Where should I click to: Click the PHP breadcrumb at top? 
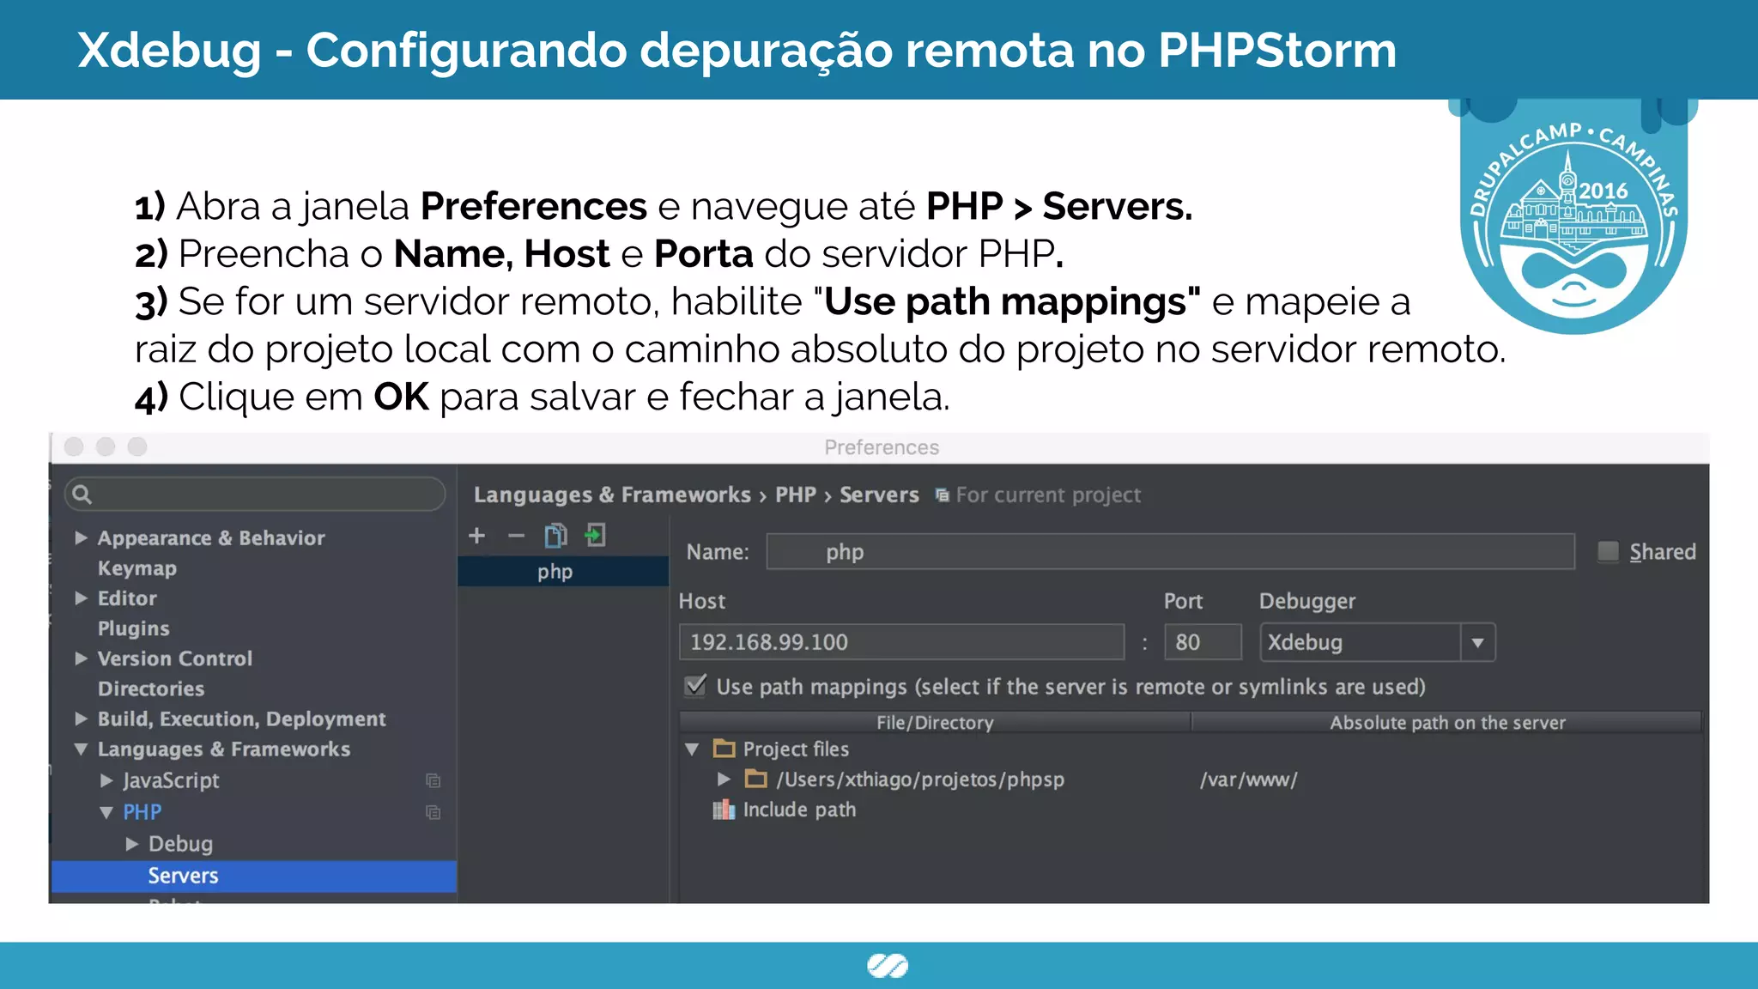pyautogui.click(x=796, y=494)
